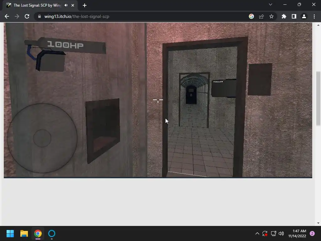
Task: Open the Chrome three-dot menu
Action: pyautogui.click(x=314, y=16)
